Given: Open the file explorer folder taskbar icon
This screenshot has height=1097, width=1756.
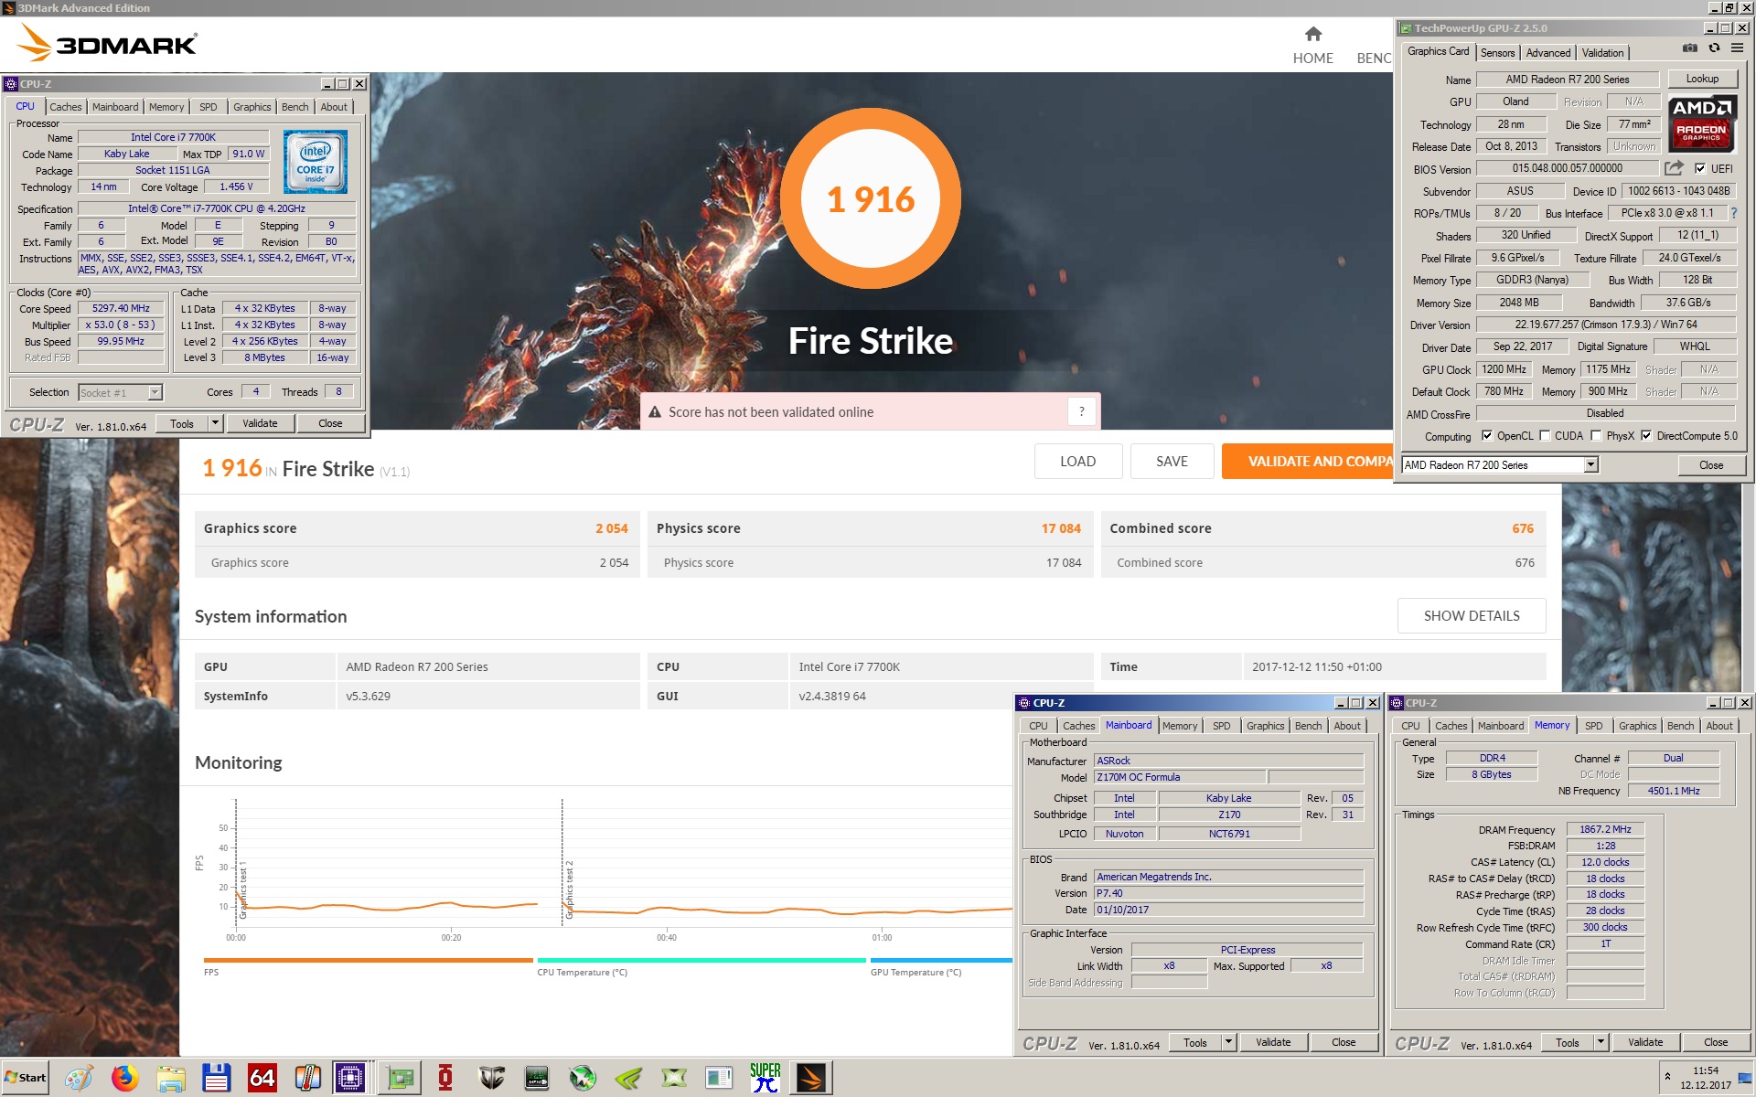Looking at the screenshot, I should tap(170, 1079).
